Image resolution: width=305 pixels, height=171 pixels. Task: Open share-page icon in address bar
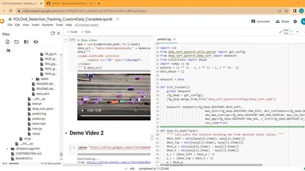point(280,11)
